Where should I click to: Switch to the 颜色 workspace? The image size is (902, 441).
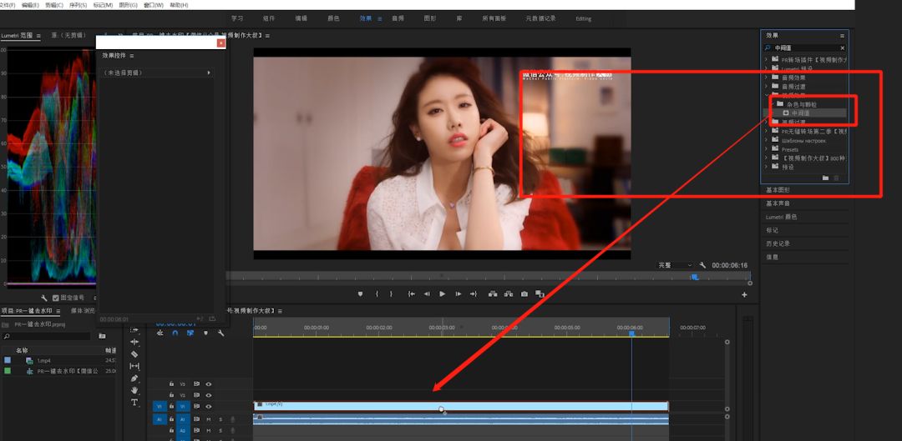(333, 18)
